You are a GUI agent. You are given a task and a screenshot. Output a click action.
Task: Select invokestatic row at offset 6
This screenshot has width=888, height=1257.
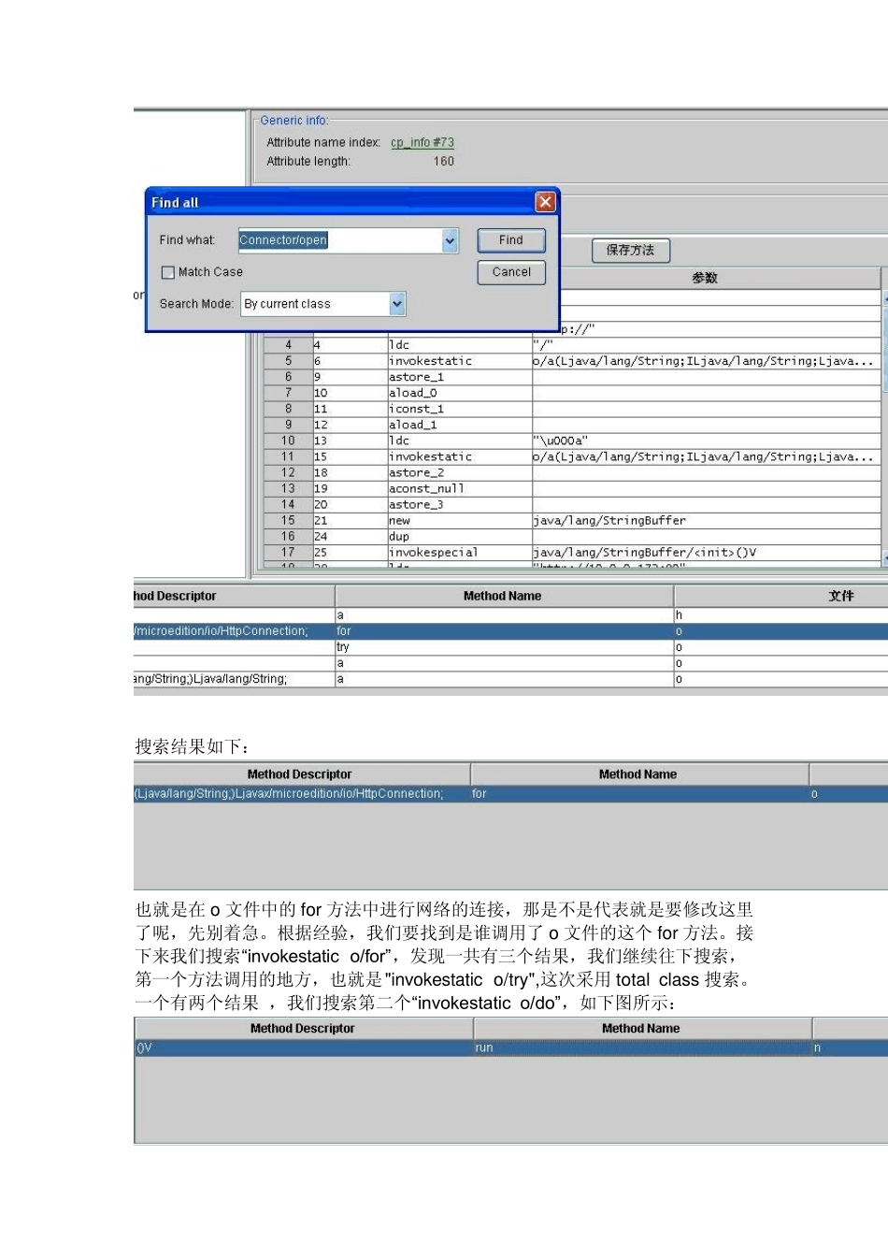(x=572, y=361)
